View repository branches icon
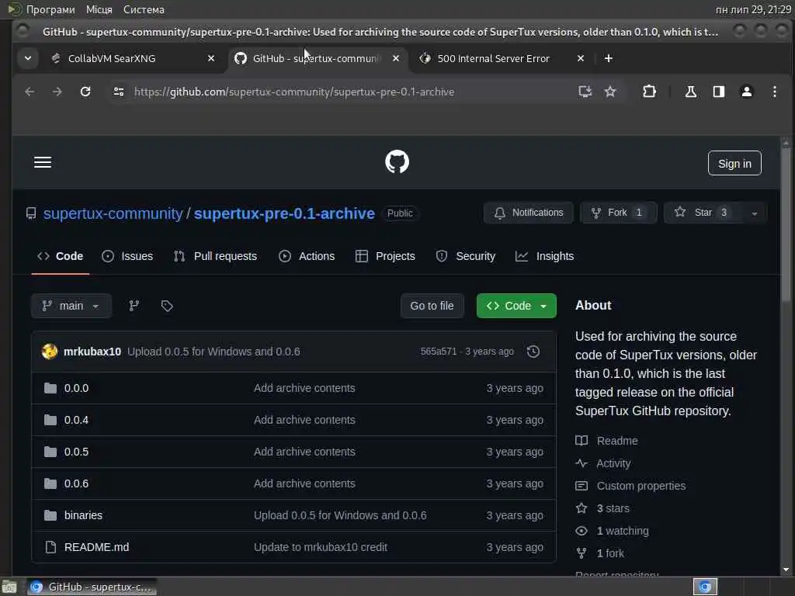Image resolution: width=795 pixels, height=596 pixels. [134, 306]
